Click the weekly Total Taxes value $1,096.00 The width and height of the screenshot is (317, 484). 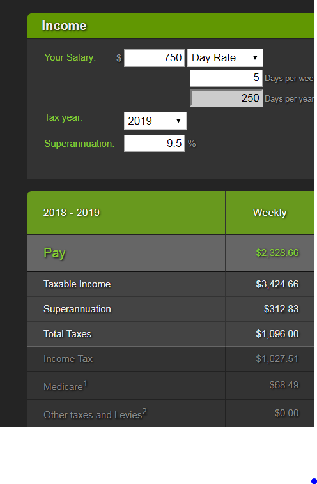(277, 334)
